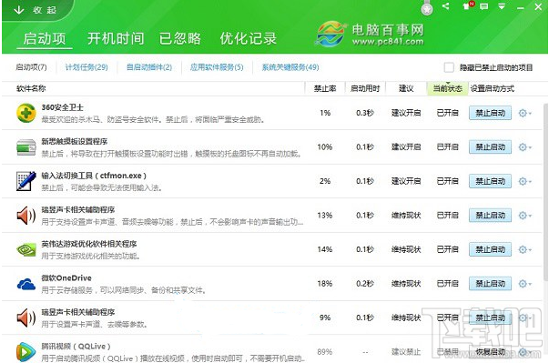Switch to 开机时间 tab
The height and width of the screenshot is (363, 549).
tap(116, 38)
